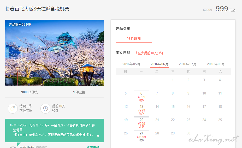Switch to the 2016年06月 tab
242x148 pixels.
(x=160, y=64)
